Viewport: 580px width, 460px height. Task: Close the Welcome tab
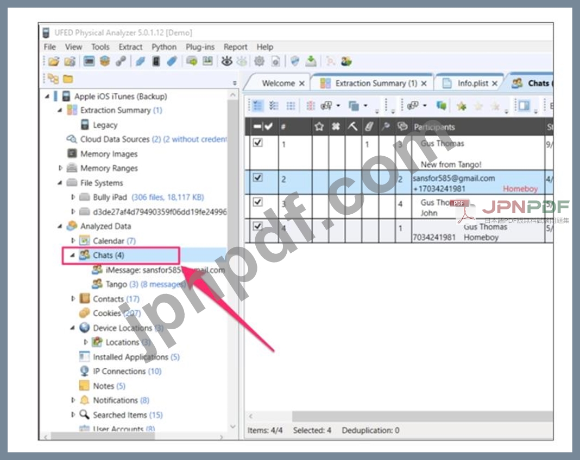(x=302, y=84)
